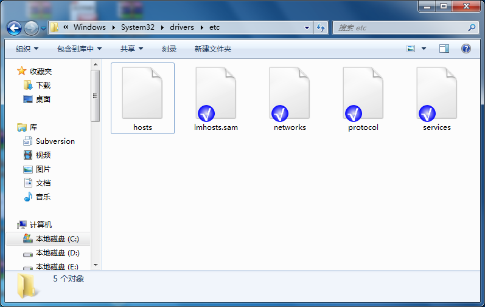Open the 共享 menu

[x=131, y=49]
